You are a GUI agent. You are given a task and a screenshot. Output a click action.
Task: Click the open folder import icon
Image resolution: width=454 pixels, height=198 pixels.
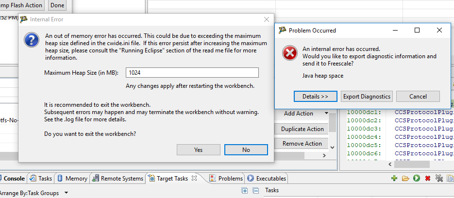coord(405,179)
